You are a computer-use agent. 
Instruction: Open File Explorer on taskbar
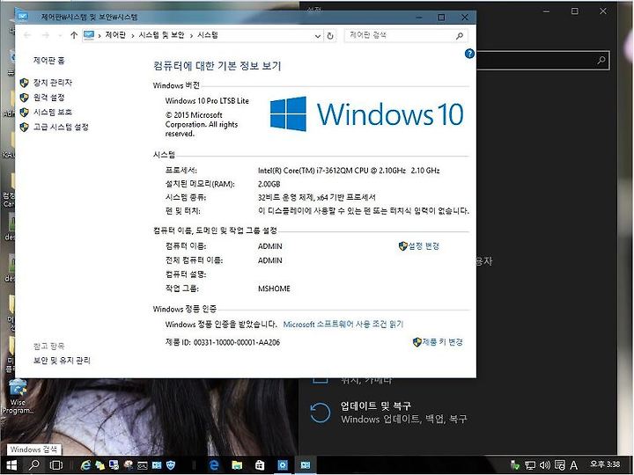(237, 465)
